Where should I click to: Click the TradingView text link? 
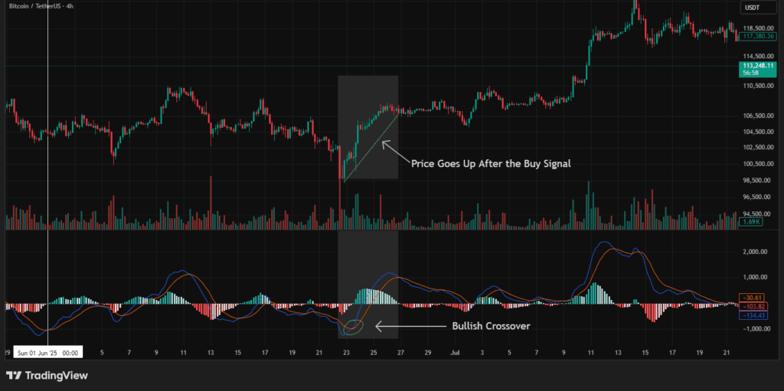[x=55, y=376]
